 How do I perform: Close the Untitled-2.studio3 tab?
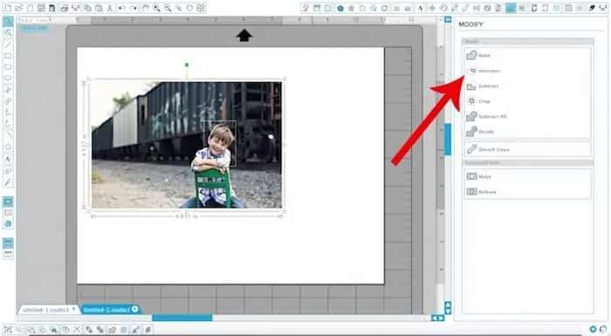[134, 309]
